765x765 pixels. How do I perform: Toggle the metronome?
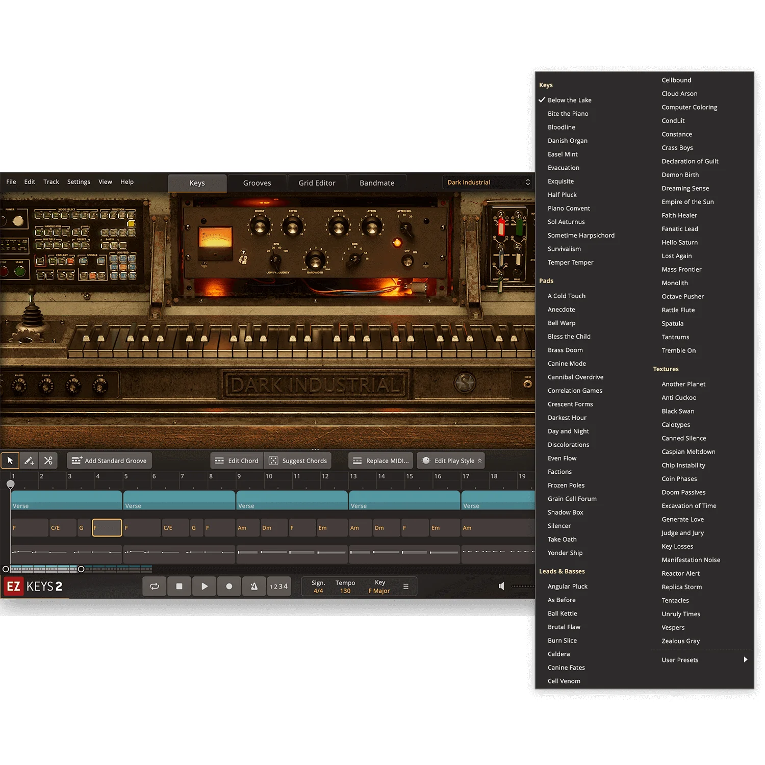click(254, 586)
